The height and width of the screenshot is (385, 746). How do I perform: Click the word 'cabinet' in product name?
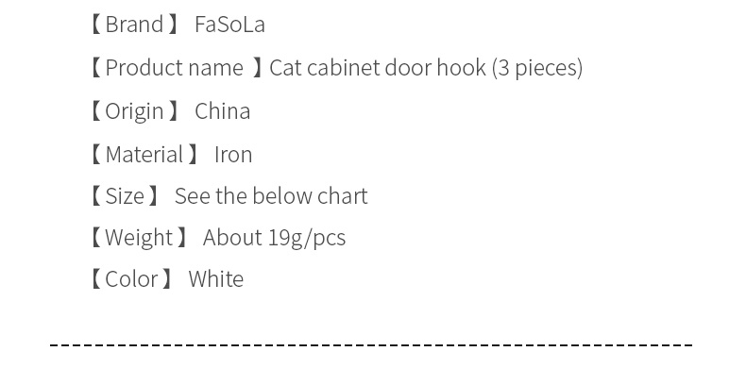coord(343,68)
